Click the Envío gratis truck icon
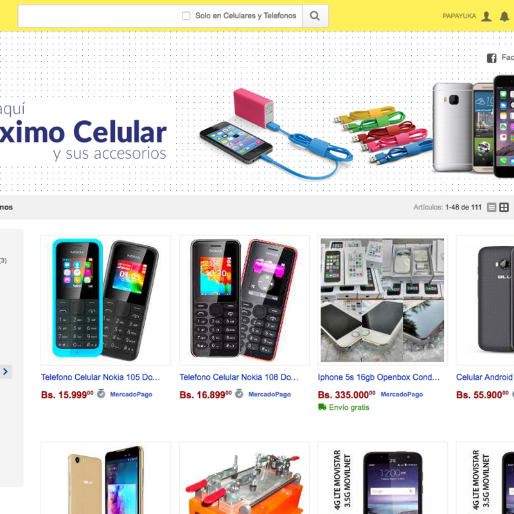 click(323, 407)
